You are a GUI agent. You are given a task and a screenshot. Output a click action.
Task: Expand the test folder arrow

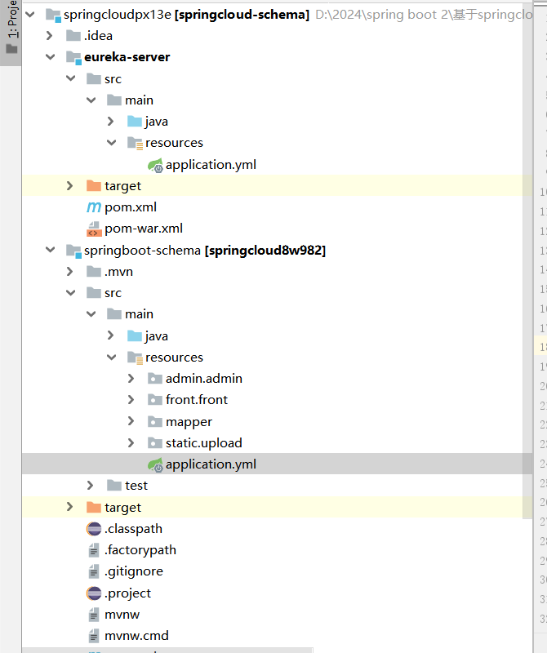click(91, 486)
